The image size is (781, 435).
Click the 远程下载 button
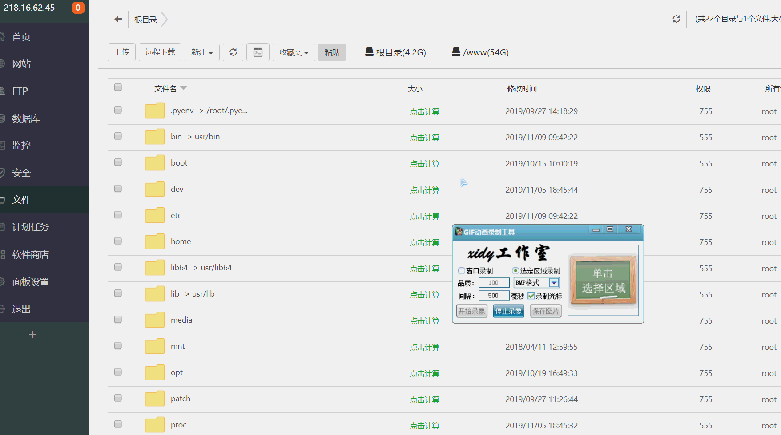(x=160, y=52)
